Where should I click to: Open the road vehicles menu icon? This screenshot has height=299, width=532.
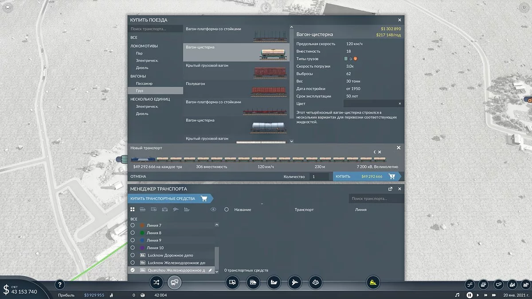(x=232, y=282)
